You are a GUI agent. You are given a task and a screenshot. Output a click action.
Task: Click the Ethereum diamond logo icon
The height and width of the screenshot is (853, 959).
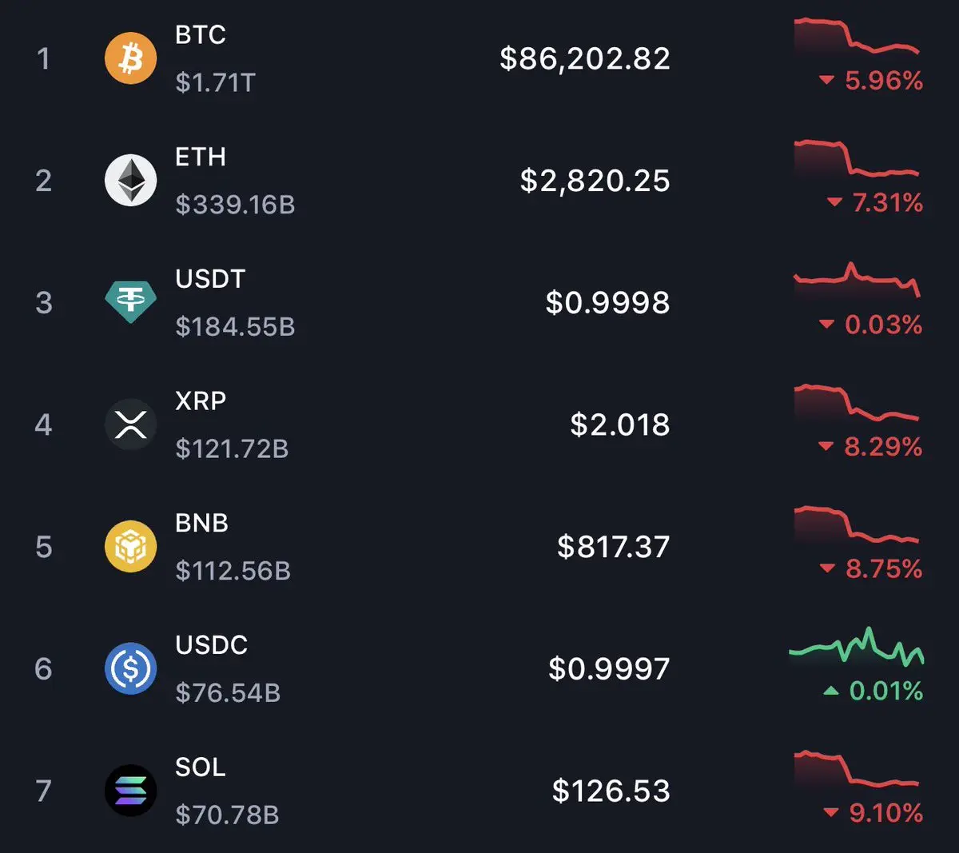coord(130,181)
